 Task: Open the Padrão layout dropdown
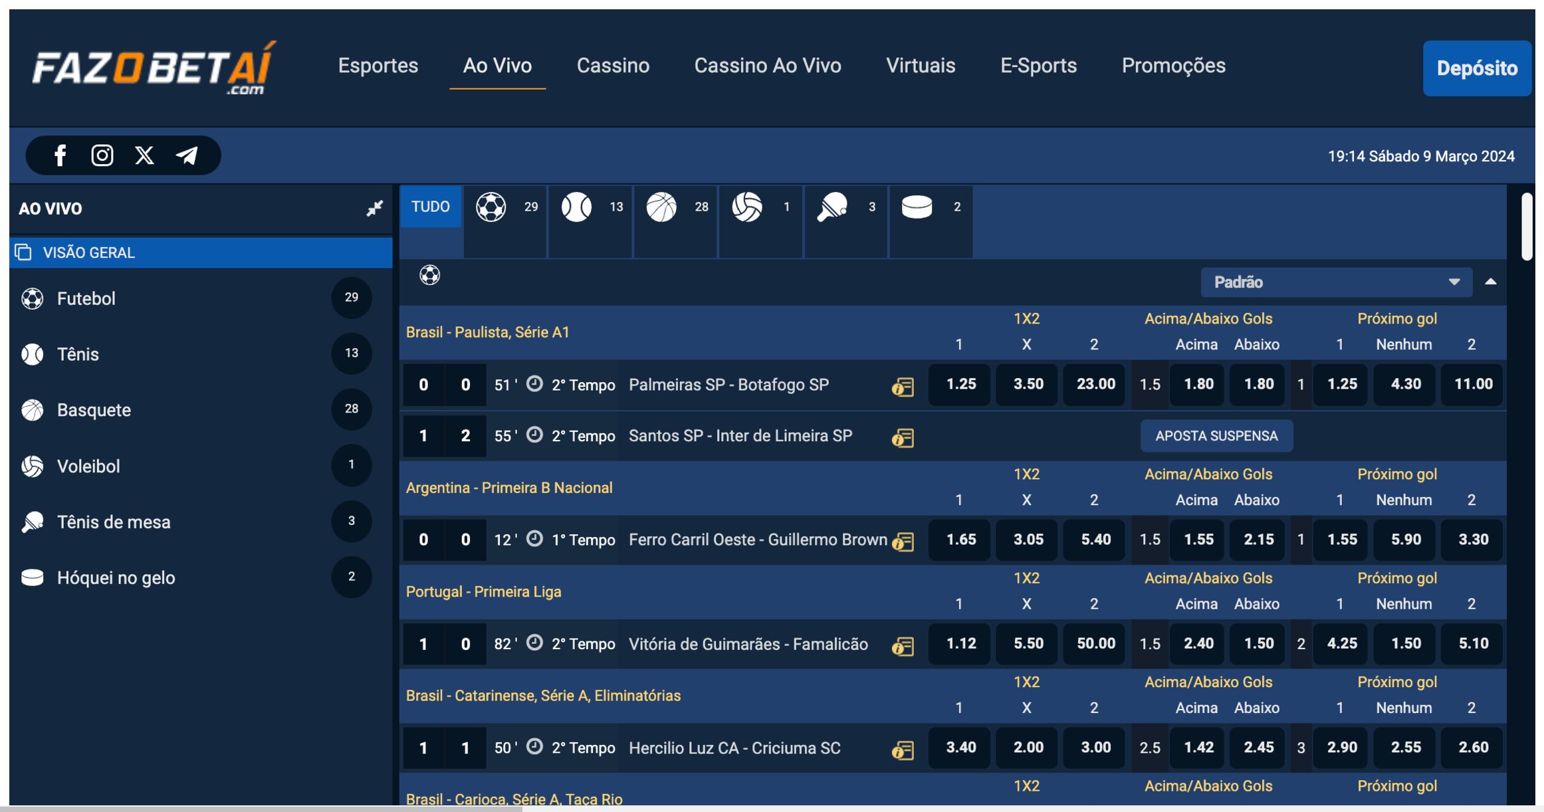(x=1337, y=282)
